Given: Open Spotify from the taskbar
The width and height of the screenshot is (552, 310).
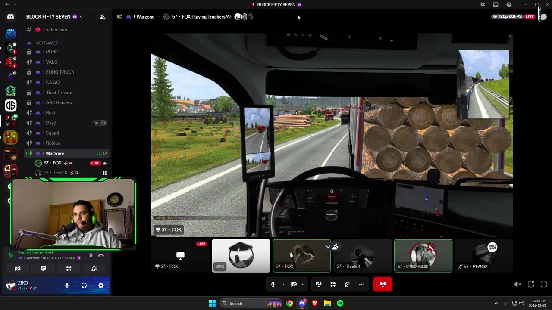Looking at the screenshot, I should point(340,303).
